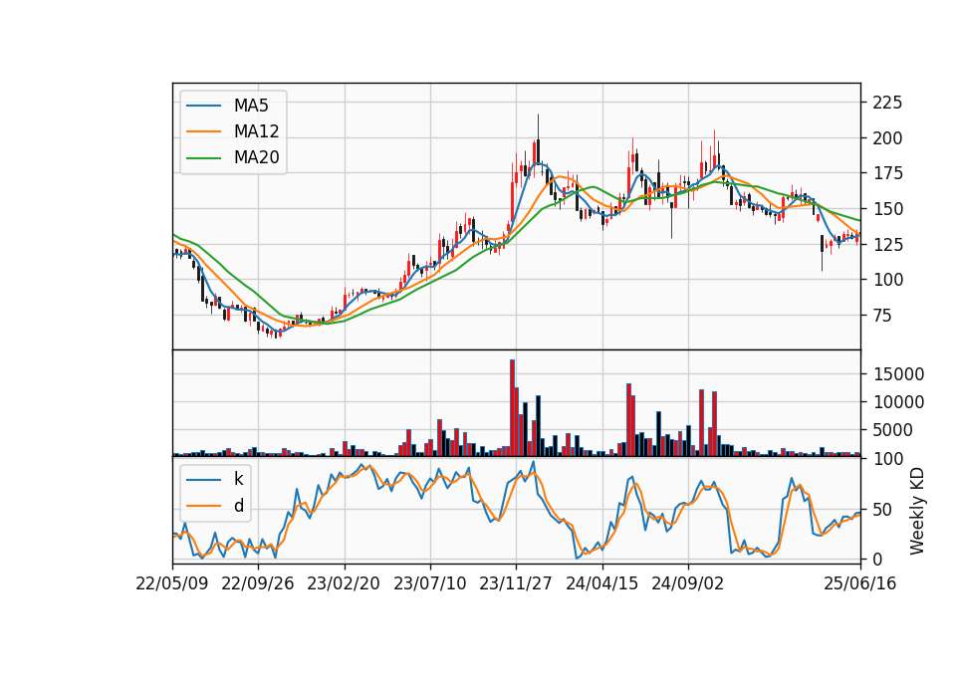The height and width of the screenshot is (687, 956).
Task: Click the 225 price axis label
Action: (x=887, y=103)
